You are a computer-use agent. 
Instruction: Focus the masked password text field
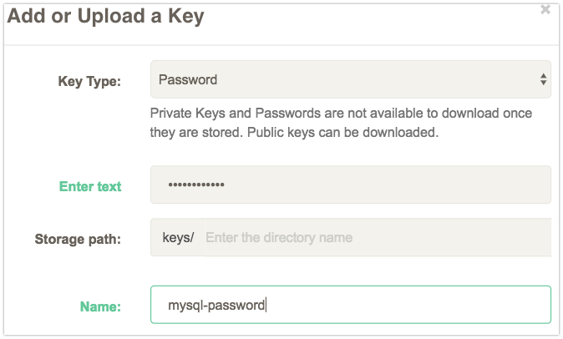(x=351, y=185)
